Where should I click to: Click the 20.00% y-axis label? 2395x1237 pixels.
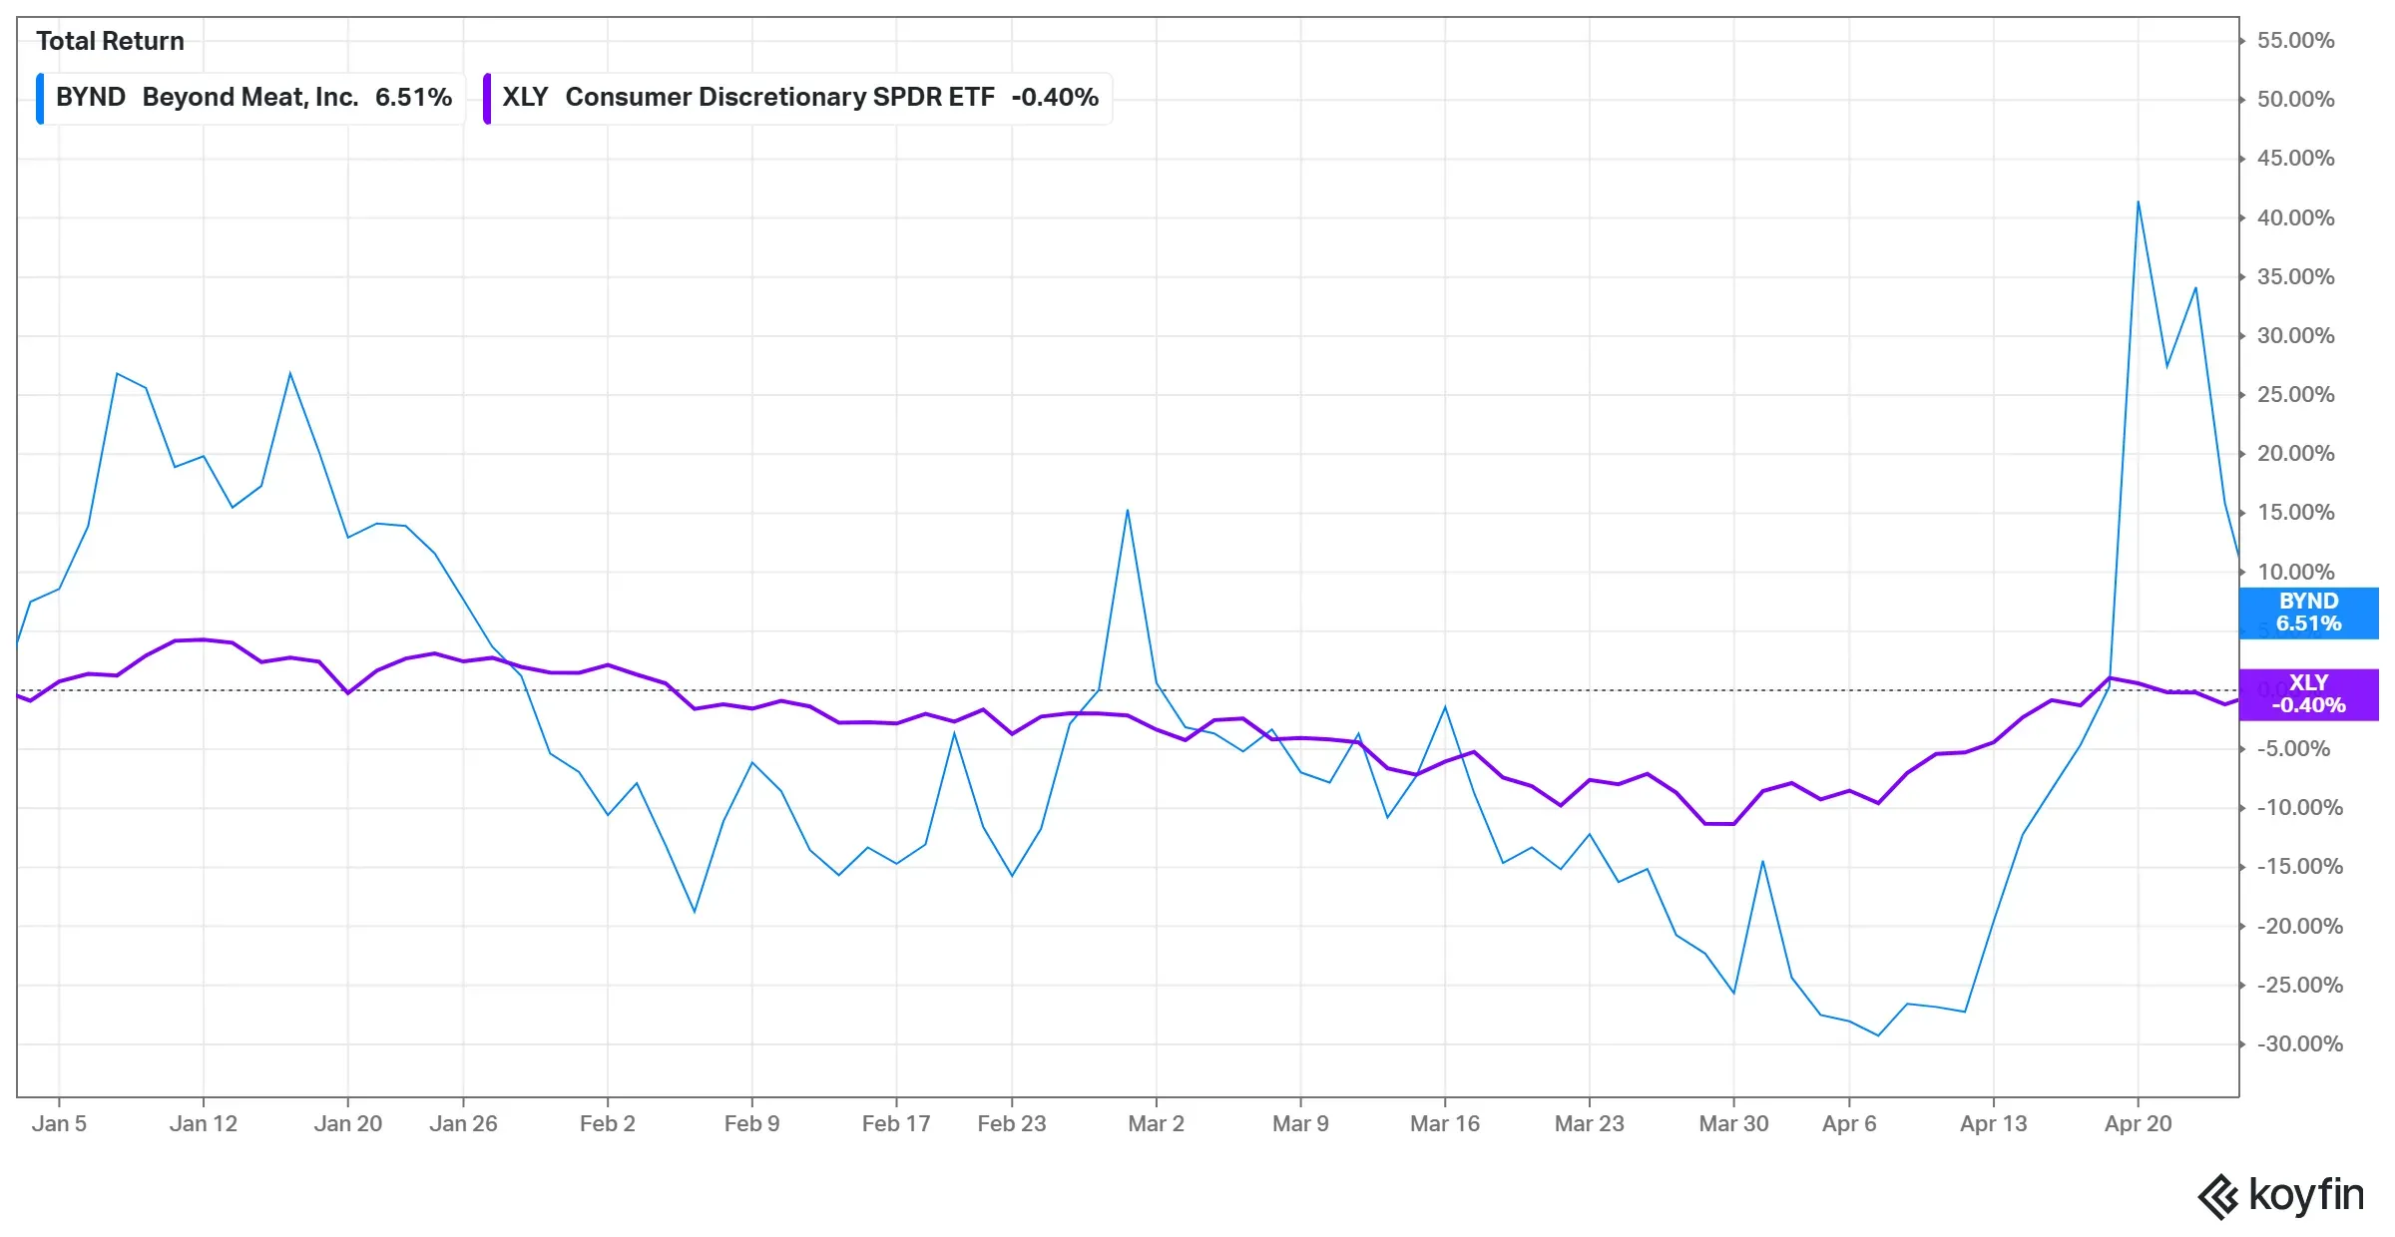(2296, 454)
